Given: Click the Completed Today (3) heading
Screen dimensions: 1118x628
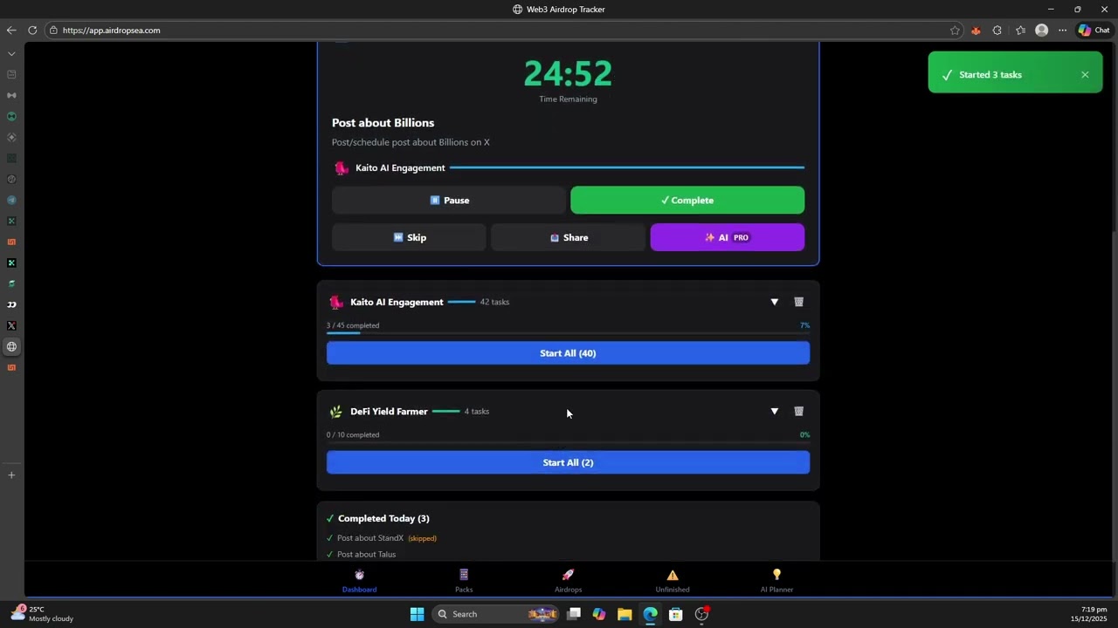Looking at the screenshot, I should 383,518.
